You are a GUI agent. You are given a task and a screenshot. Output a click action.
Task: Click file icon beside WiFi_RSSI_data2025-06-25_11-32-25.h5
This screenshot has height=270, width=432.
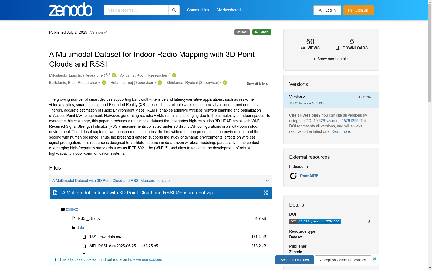tap(84, 246)
